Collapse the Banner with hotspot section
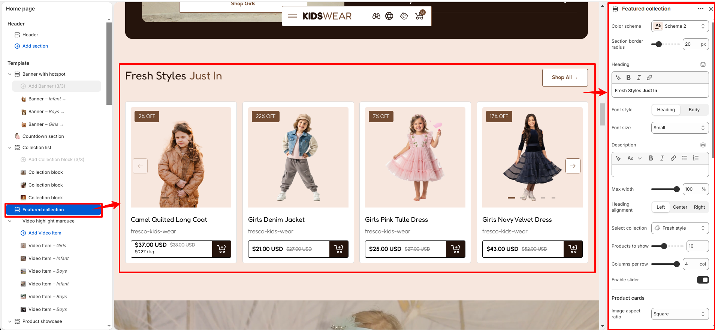Image resolution: width=715 pixels, height=330 pixels. [10, 74]
